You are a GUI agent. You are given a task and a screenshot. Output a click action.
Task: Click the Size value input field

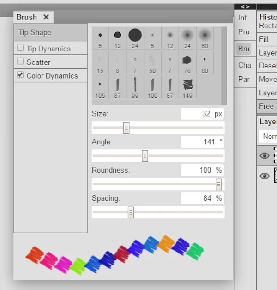202,114
